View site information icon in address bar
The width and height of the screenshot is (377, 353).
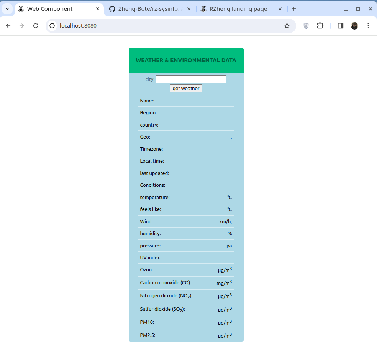[52, 26]
